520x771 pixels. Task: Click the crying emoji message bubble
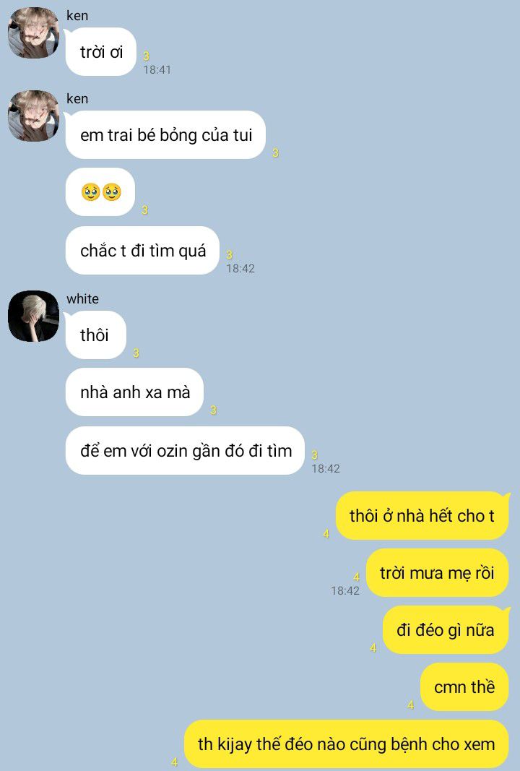click(100, 191)
